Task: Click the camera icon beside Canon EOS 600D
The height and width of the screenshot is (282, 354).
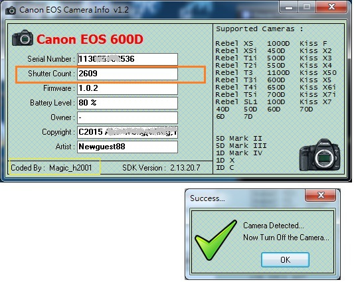Action: pos(23,38)
